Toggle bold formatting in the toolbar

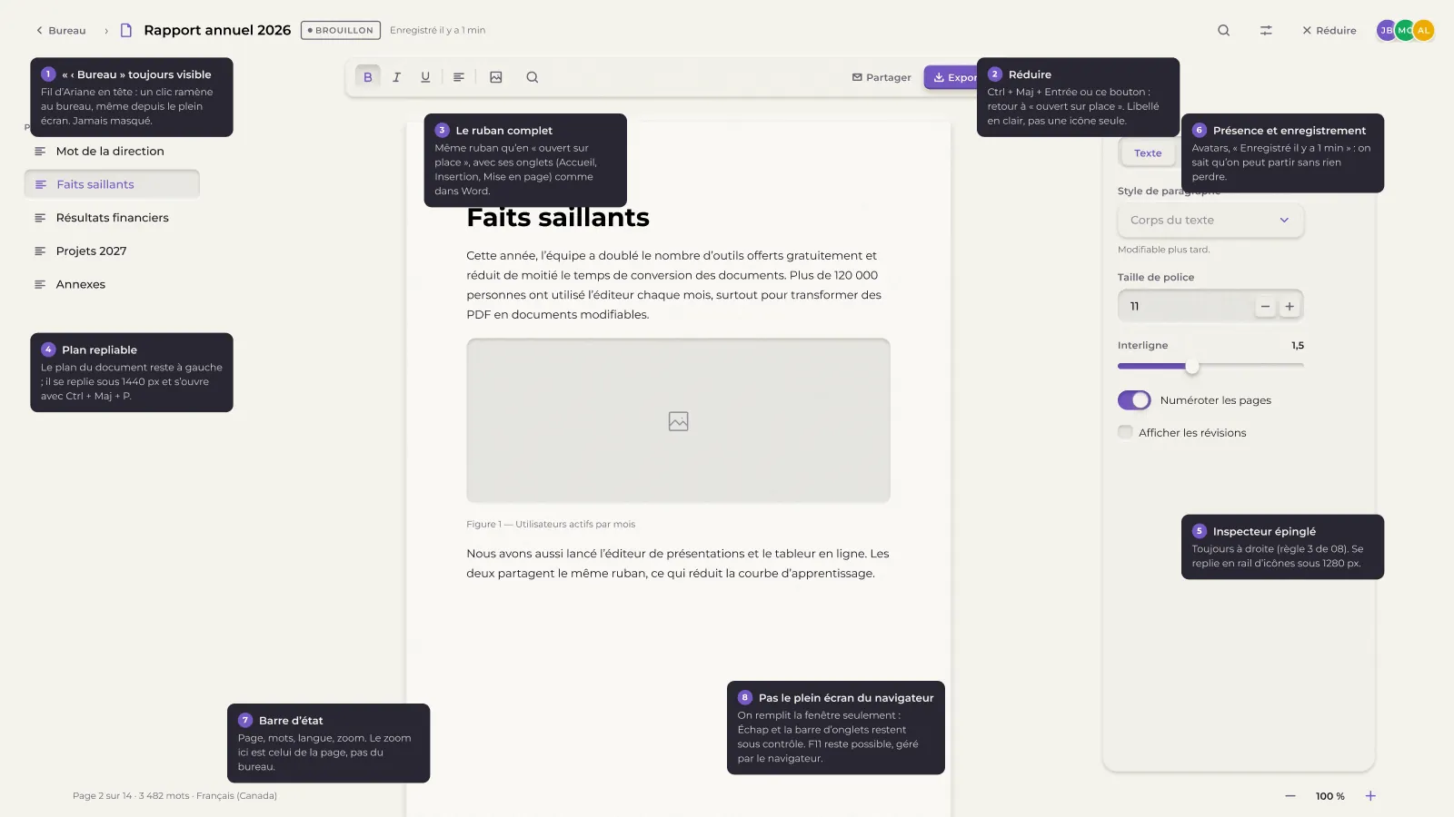368,77
